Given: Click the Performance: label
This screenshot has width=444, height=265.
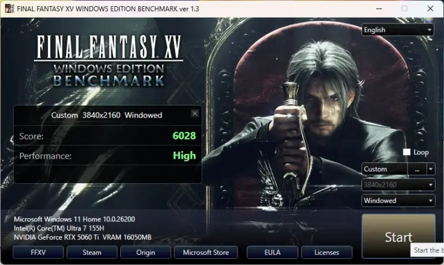Looking at the screenshot, I should (x=45, y=156).
